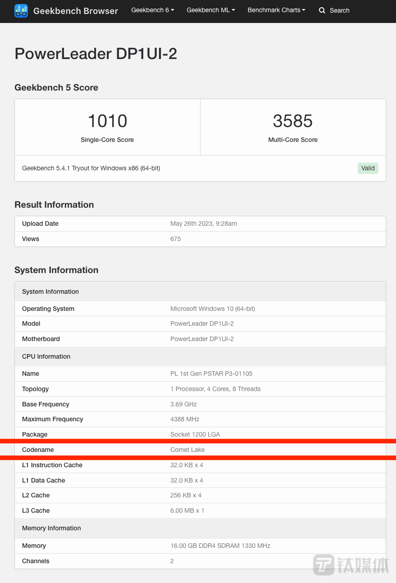The width and height of the screenshot is (396, 583).
Task: Click the Socket 1200 LGA package value
Action: [195, 434]
